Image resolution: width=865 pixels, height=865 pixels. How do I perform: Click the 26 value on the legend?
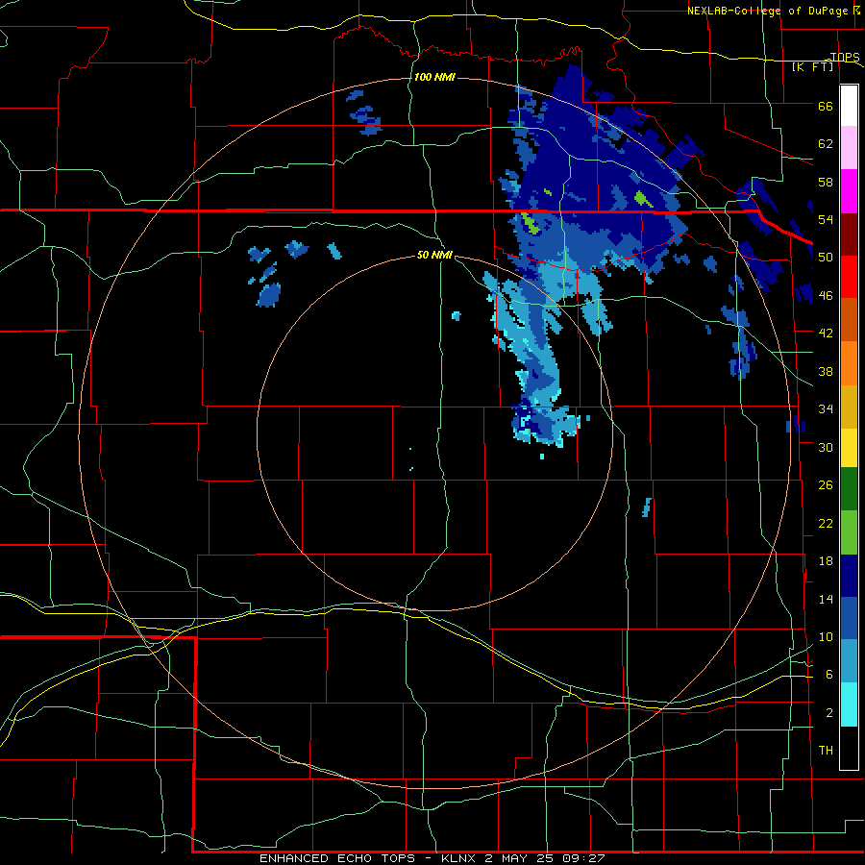(x=826, y=485)
